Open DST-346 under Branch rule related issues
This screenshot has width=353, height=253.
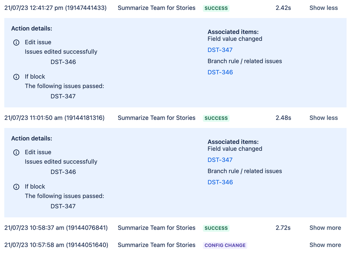point(220,72)
